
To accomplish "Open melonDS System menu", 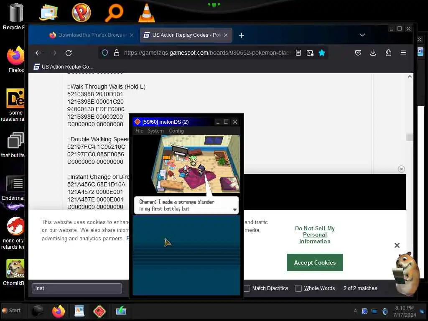I will click(155, 131).
